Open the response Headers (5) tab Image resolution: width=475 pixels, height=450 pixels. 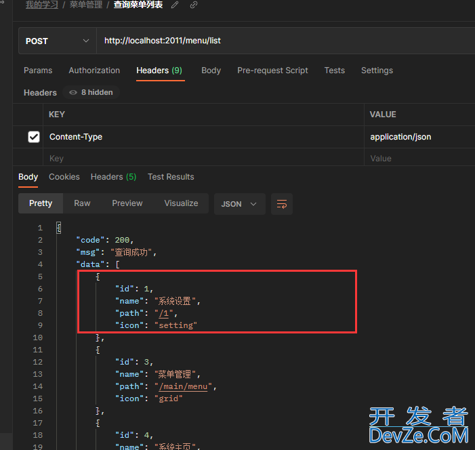(x=114, y=177)
